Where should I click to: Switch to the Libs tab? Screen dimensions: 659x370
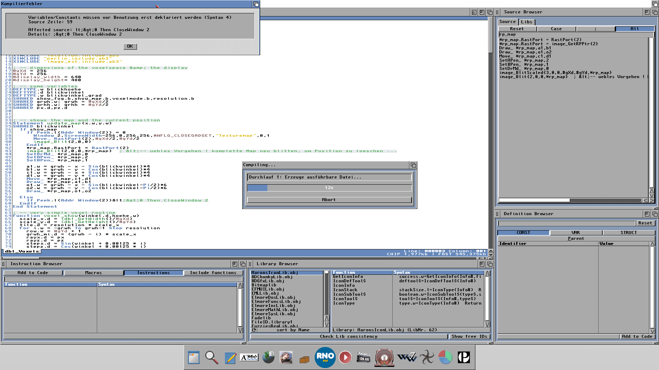pyautogui.click(x=527, y=22)
